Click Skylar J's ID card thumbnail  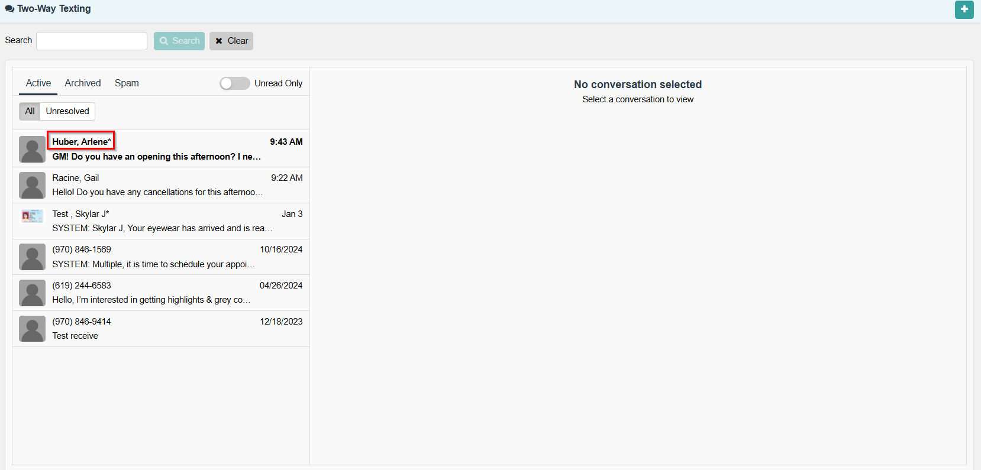pos(32,216)
